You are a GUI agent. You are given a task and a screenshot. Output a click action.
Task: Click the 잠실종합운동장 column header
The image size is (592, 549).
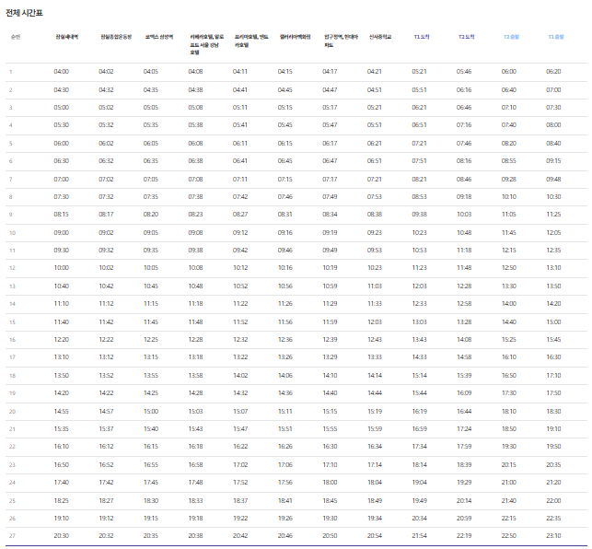116,37
